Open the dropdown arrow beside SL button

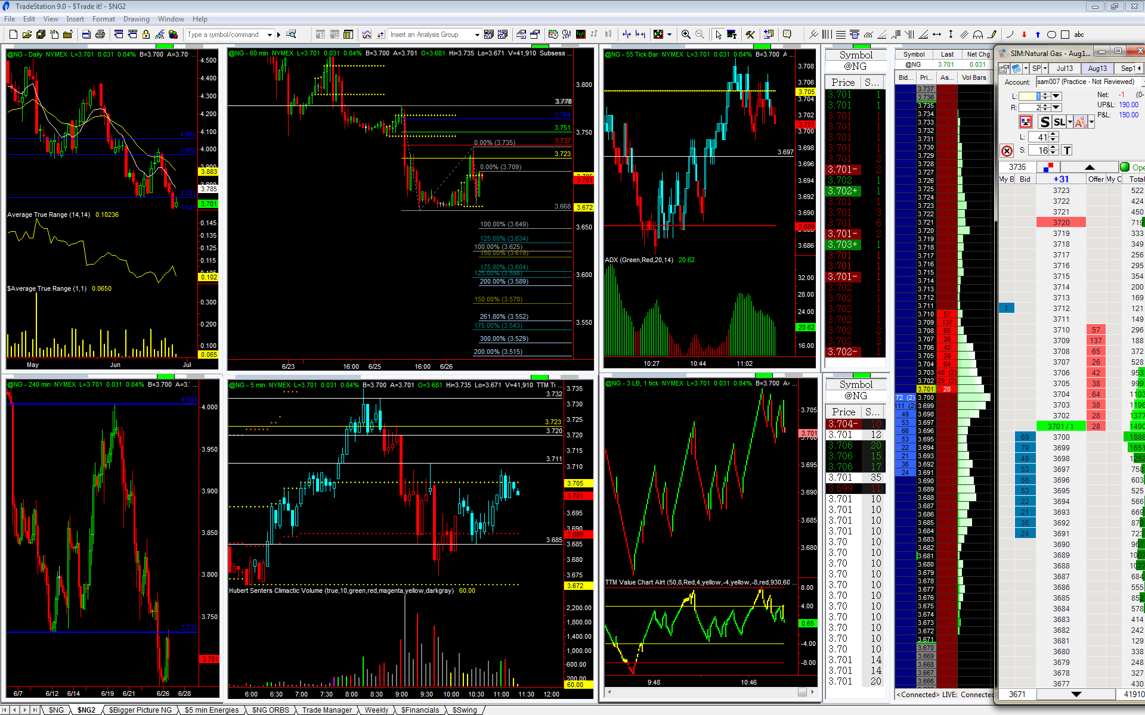coord(1070,122)
